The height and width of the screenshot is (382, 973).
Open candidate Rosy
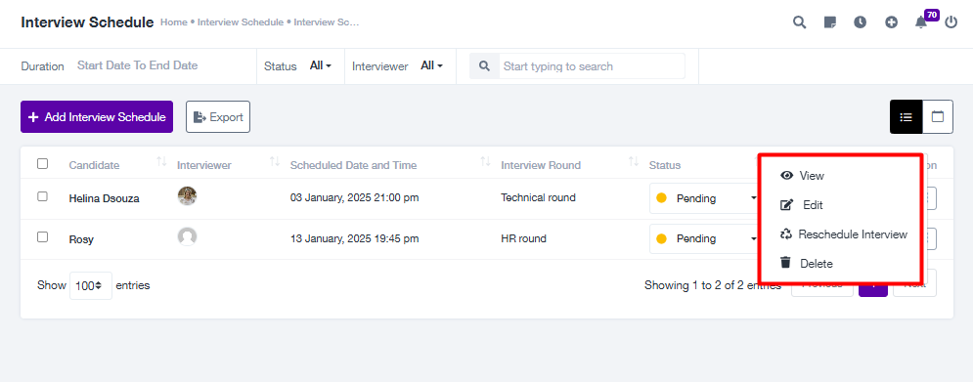(x=81, y=239)
